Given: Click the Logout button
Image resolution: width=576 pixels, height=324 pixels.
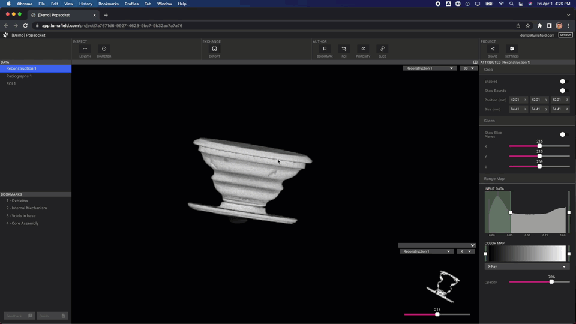Looking at the screenshot, I should tap(565, 35).
